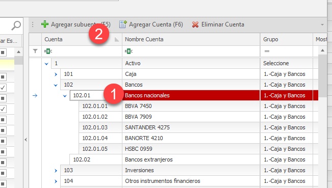
Task: Expand account 103 Inversiones
Action: click(56, 171)
